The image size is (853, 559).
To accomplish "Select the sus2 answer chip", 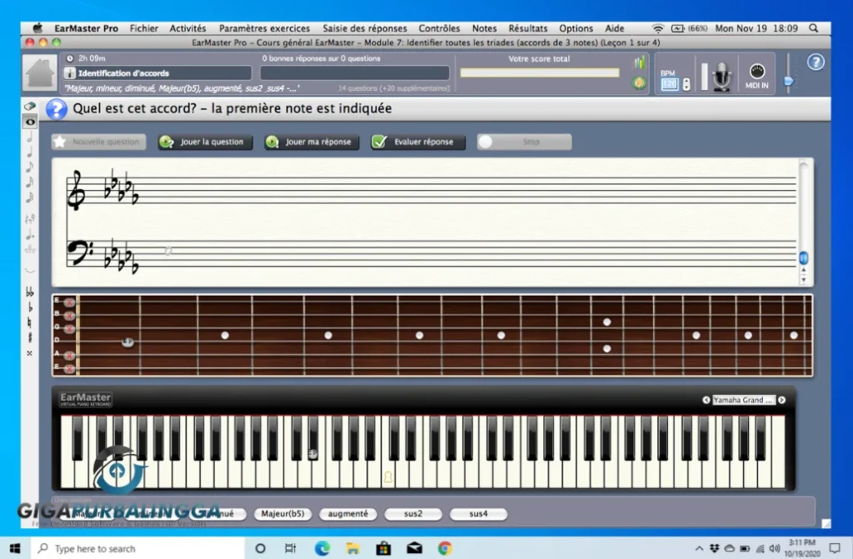I will pyautogui.click(x=414, y=514).
